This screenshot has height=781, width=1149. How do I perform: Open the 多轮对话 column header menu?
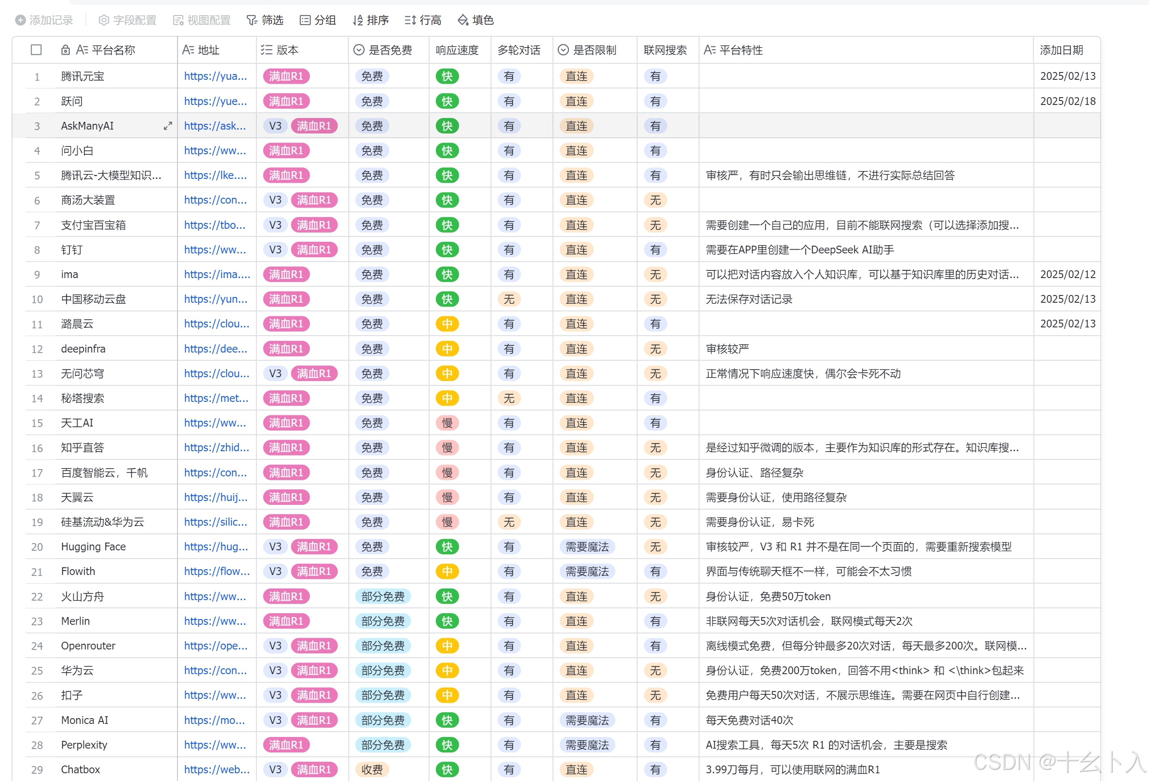coord(519,50)
